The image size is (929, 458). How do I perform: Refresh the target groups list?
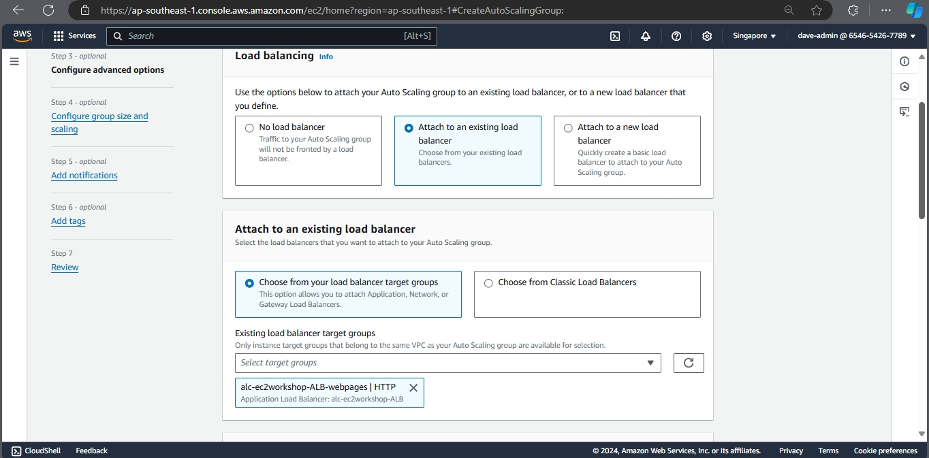click(x=688, y=363)
